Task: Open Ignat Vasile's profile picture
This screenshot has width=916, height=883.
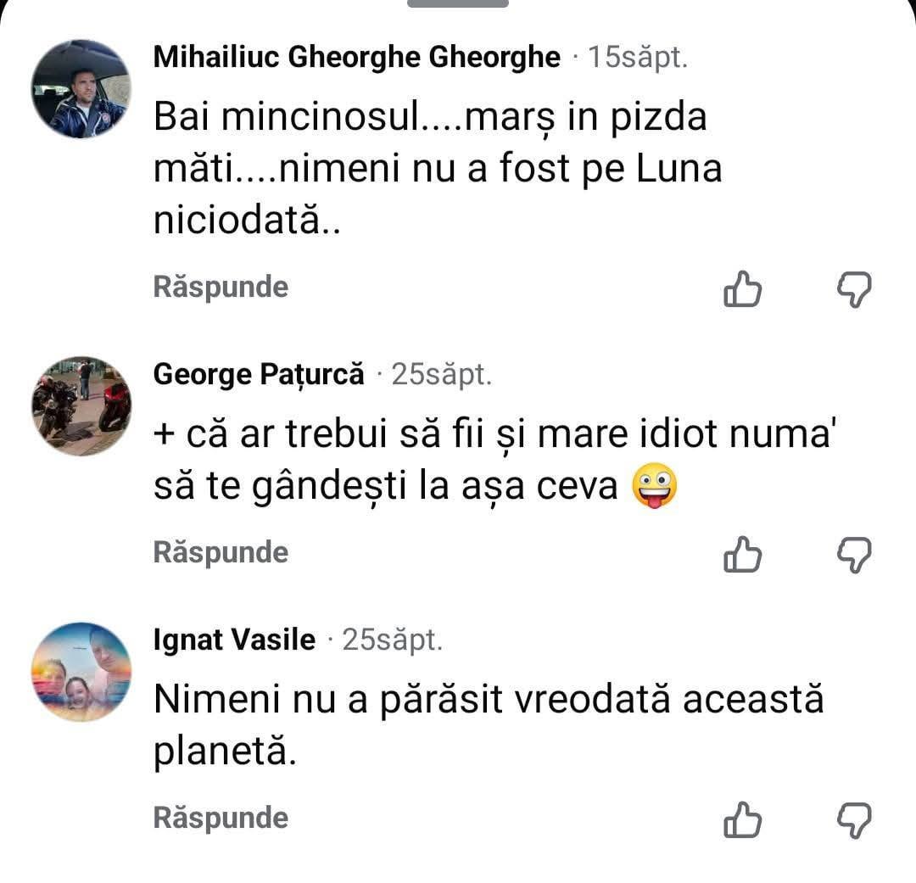Action: pos(81,672)
